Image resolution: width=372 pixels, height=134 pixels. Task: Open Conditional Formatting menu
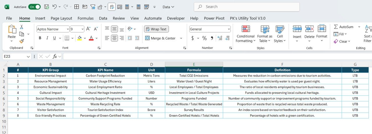[246, 34]
